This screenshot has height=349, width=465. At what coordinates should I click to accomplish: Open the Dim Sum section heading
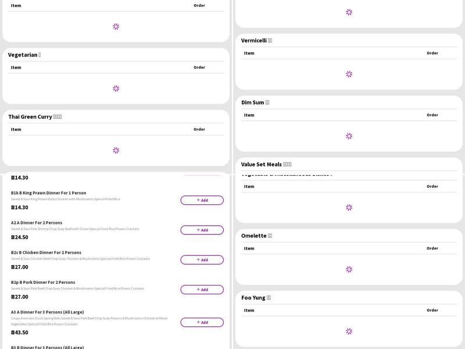point(253,102)
